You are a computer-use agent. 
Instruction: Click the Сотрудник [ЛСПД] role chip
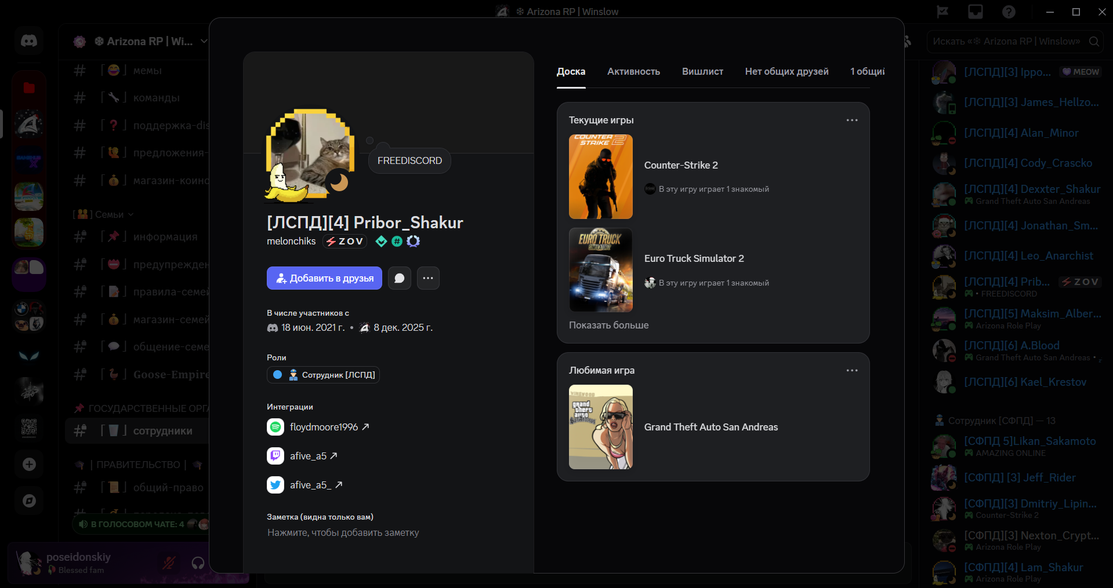click(x=323, y=375)
